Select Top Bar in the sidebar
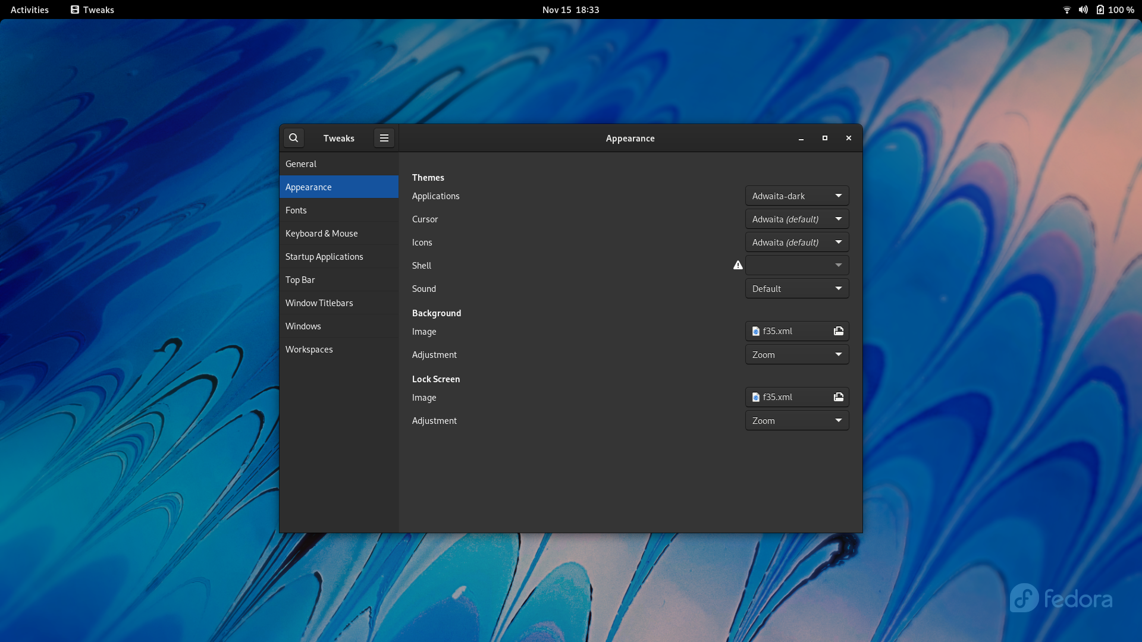Image resolution: width=1142 pixels, height=642 pixels. coord(339,279)
